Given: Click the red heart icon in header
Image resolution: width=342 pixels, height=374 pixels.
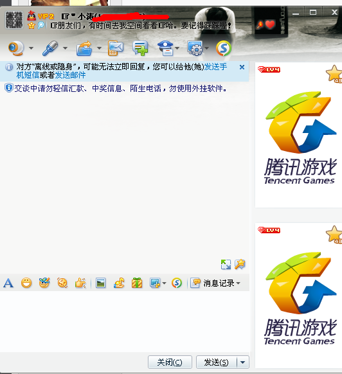Looking at the screenshot, I should (x=270, y=24).
